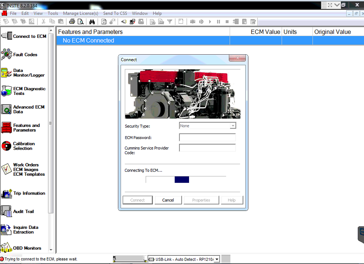Click the binoculars Find toolbar icon
Image resolution: width=364 pixels, height=264 pixels.
92,21
